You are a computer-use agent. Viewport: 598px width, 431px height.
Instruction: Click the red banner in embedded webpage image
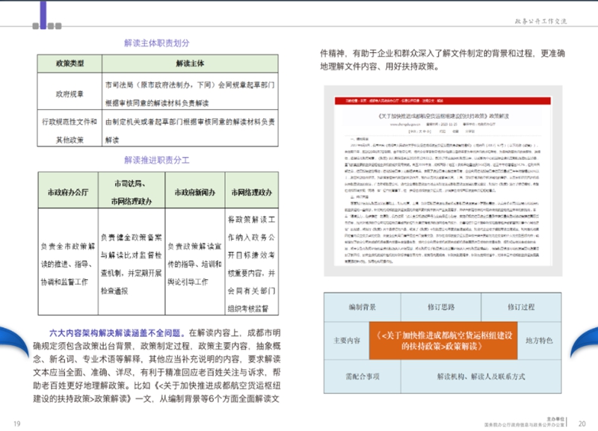(443, 101)
